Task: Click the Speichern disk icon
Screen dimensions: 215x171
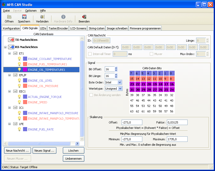Action: coord(24,17)
